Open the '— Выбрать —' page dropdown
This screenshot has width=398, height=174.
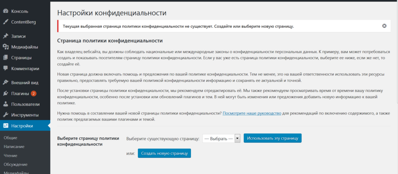point(222,138)
